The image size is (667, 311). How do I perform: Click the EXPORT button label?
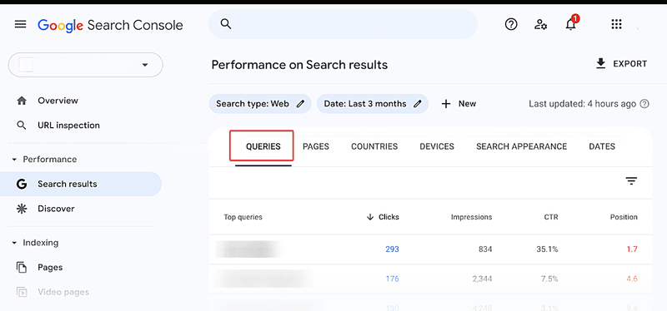click(x=630, y=64)
